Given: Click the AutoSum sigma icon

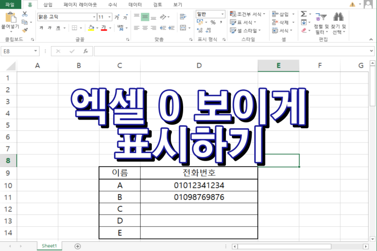Looking at the screenshot, I should coord(303,14).
